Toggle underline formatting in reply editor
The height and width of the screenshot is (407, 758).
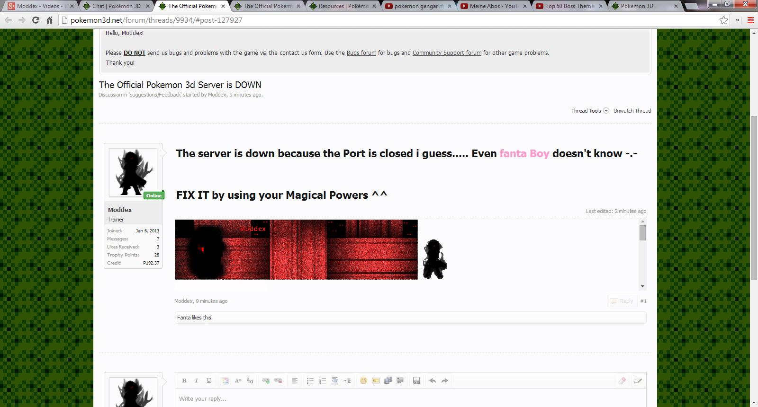pos(209,380)
